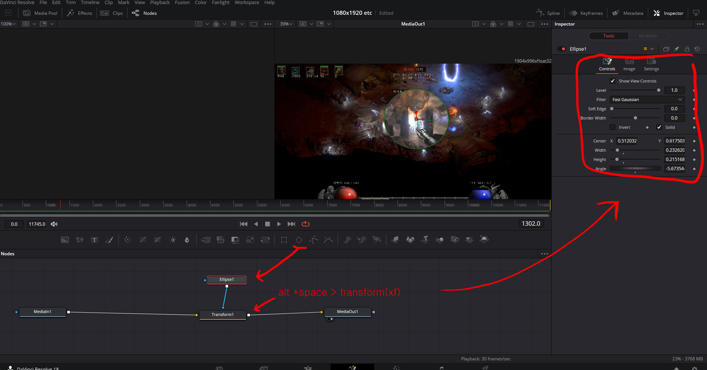This screenshot has height=370, width=707.
Task: Switch to Image tab in Inspector
Action: (x=629, y=65)
